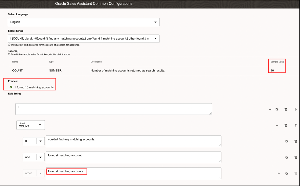
Task: Delete the 0 case row using the trash icon
Action: [x=296, y=141]
